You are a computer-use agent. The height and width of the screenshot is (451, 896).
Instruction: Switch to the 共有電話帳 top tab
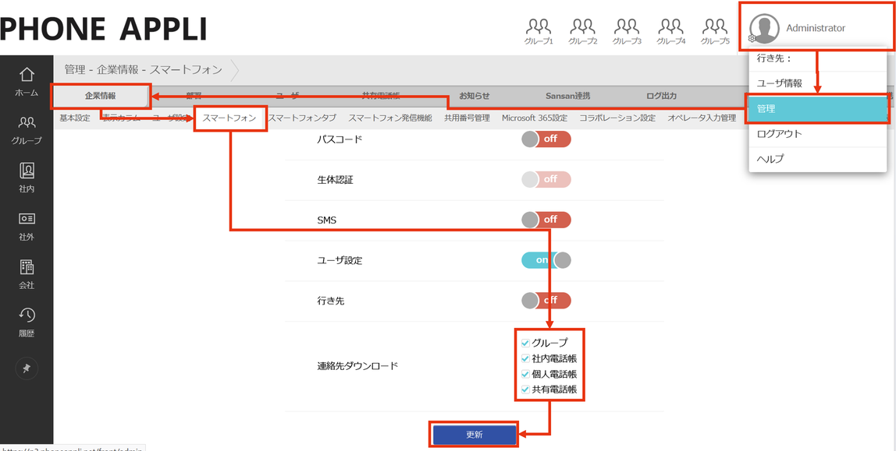coord(381,96)
